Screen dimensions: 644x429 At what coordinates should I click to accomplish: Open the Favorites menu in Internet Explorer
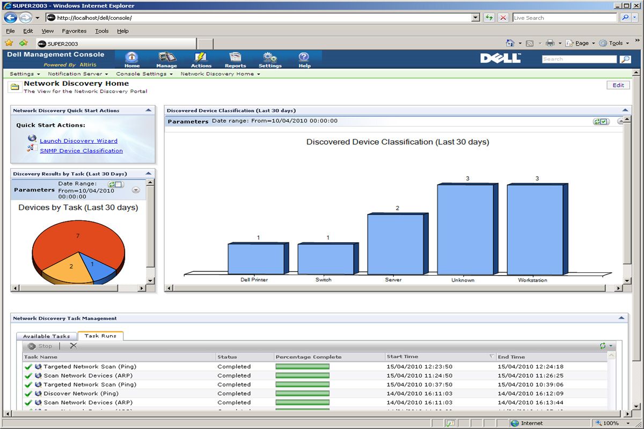[74, 31]
